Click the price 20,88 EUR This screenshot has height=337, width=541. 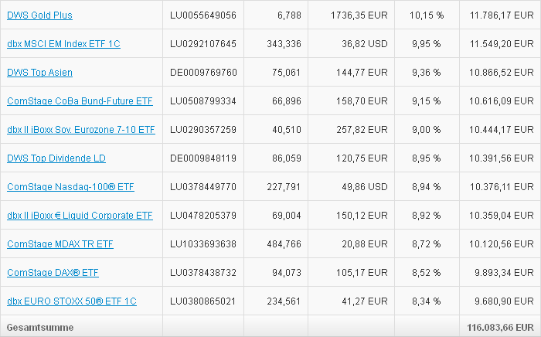pyautogui.click(x=365, y=244)
